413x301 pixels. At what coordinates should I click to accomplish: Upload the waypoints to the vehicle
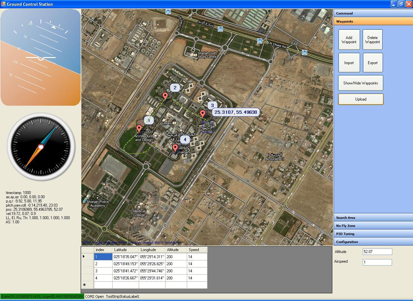click(360, 99)
